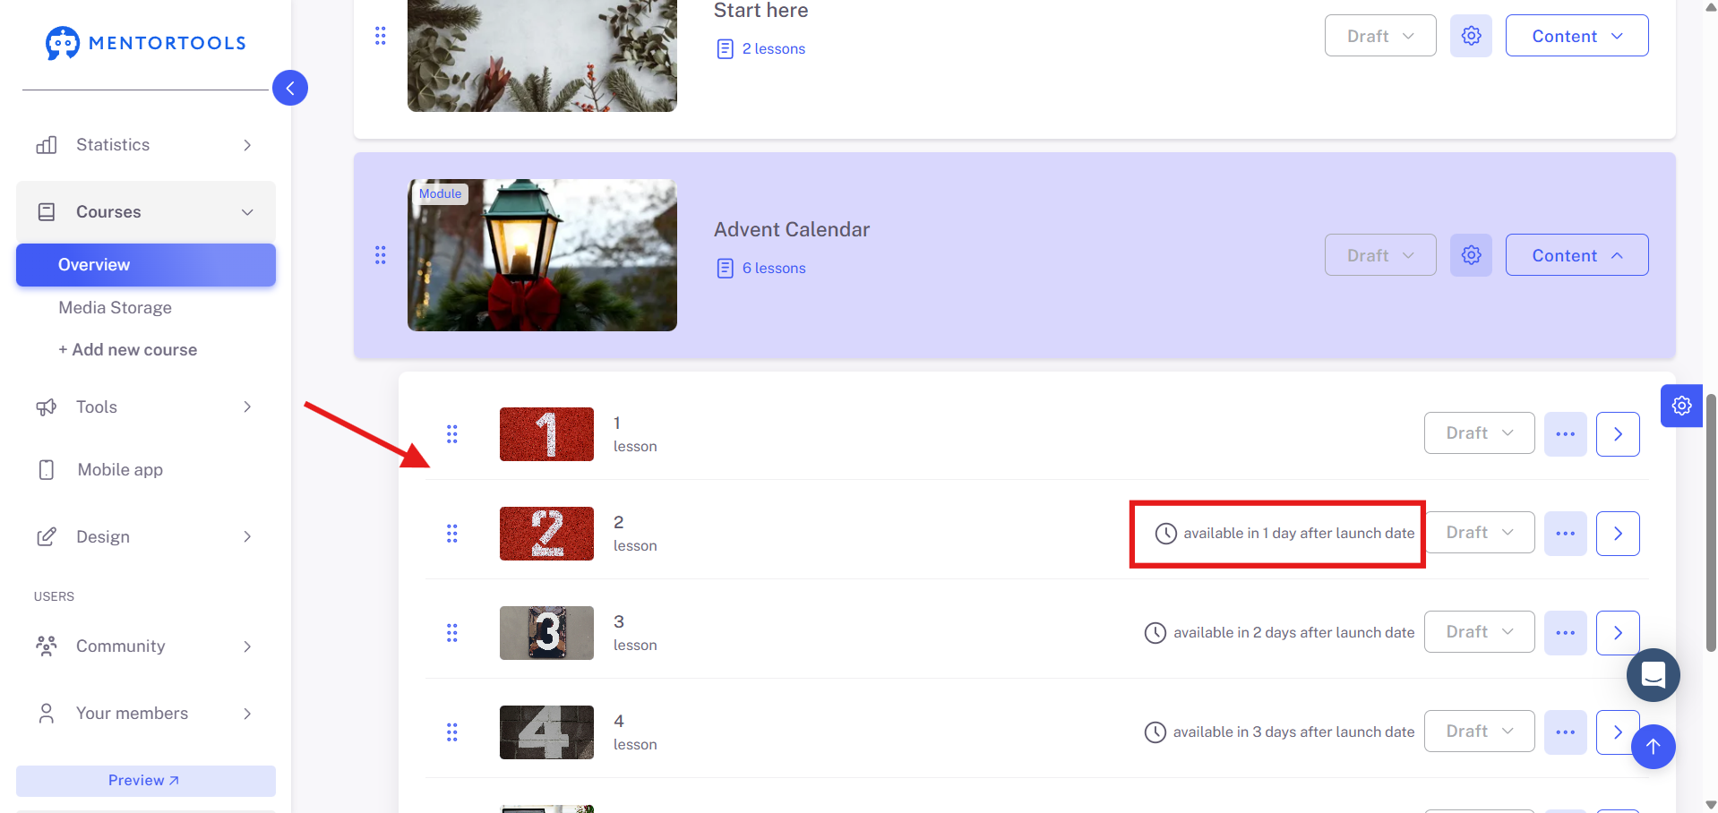Expand the Statistics menu in sidebar
The height and width of the screenshot is (813, 1718).
[145, 145]
